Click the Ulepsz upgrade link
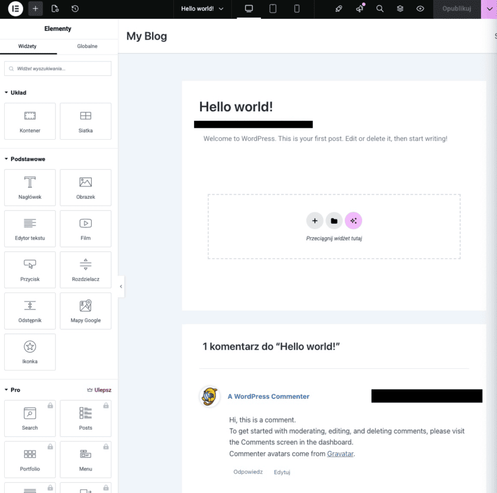Image resolution: width=497 pixels, height=493 pixels. (99, 390)
